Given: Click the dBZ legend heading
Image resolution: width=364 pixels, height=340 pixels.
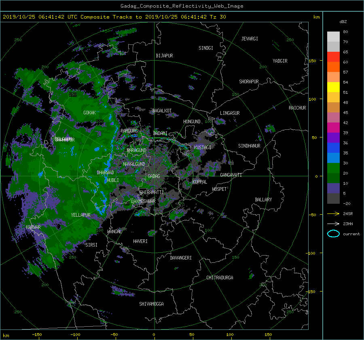Looking at the screenshot, I should click(x=343, y=22).
